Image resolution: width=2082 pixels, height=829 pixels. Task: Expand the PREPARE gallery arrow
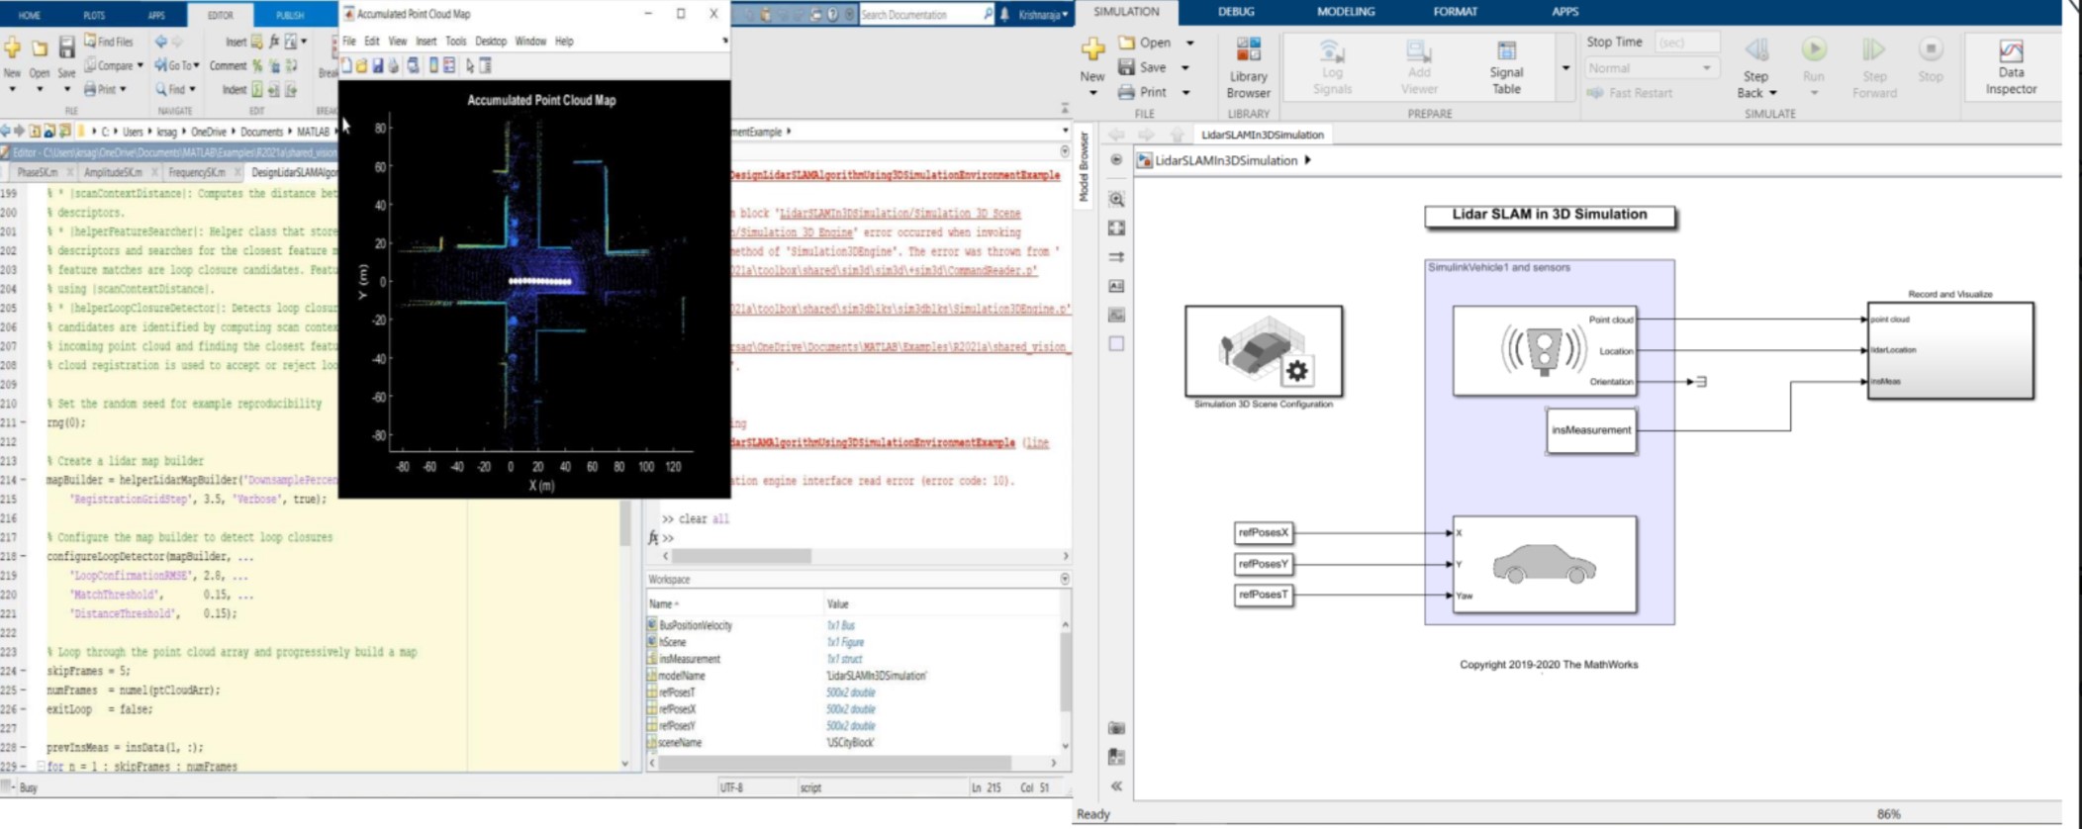point(1565,68)
